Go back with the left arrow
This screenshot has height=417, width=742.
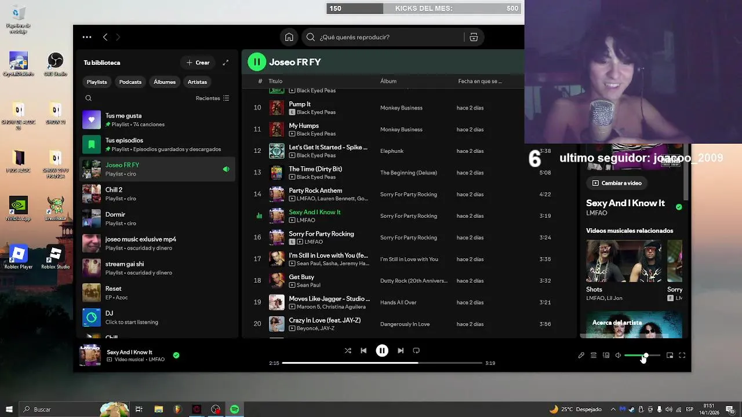pos(105,37)
